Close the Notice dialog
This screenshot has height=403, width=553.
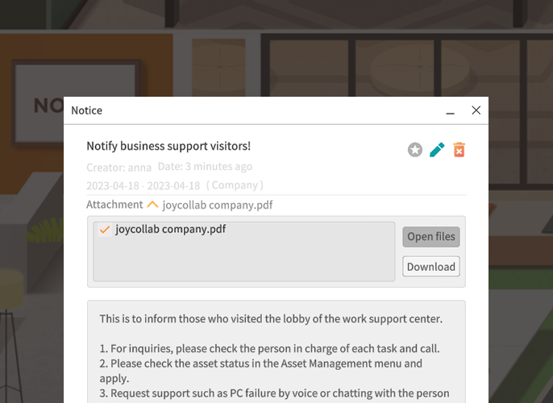pos(476,110)
